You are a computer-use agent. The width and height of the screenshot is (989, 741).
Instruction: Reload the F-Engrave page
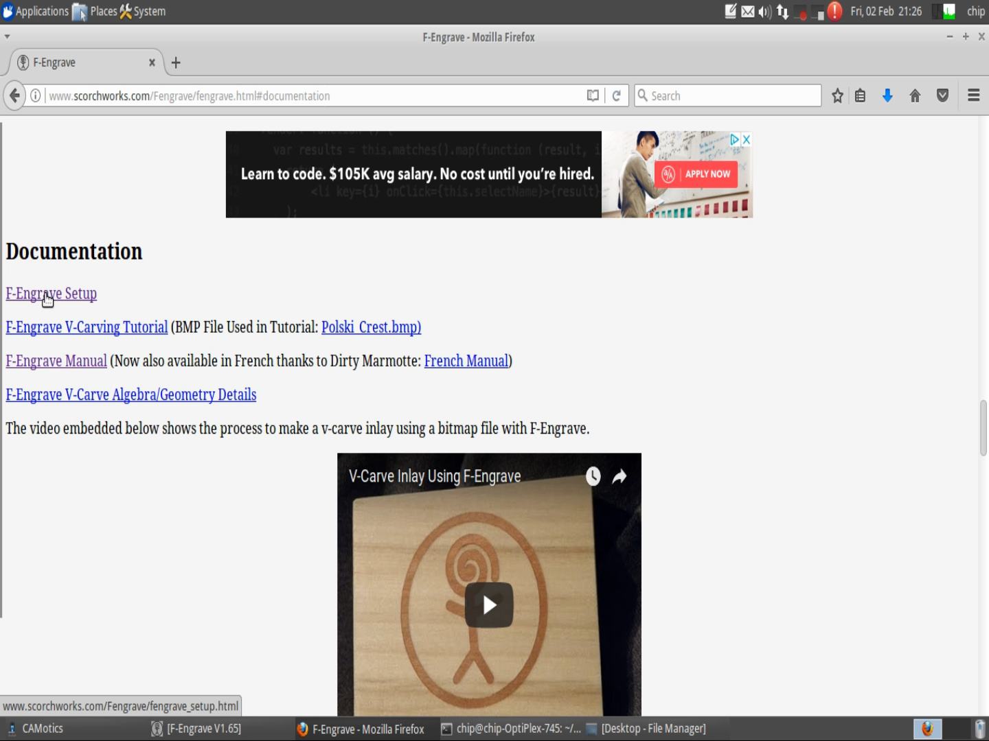click(616, 95)
